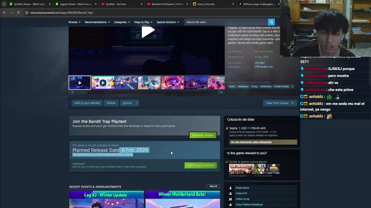Open the Ways to Play menu
371x208 pixels.
pyautogui.click(x=143, y=22)
